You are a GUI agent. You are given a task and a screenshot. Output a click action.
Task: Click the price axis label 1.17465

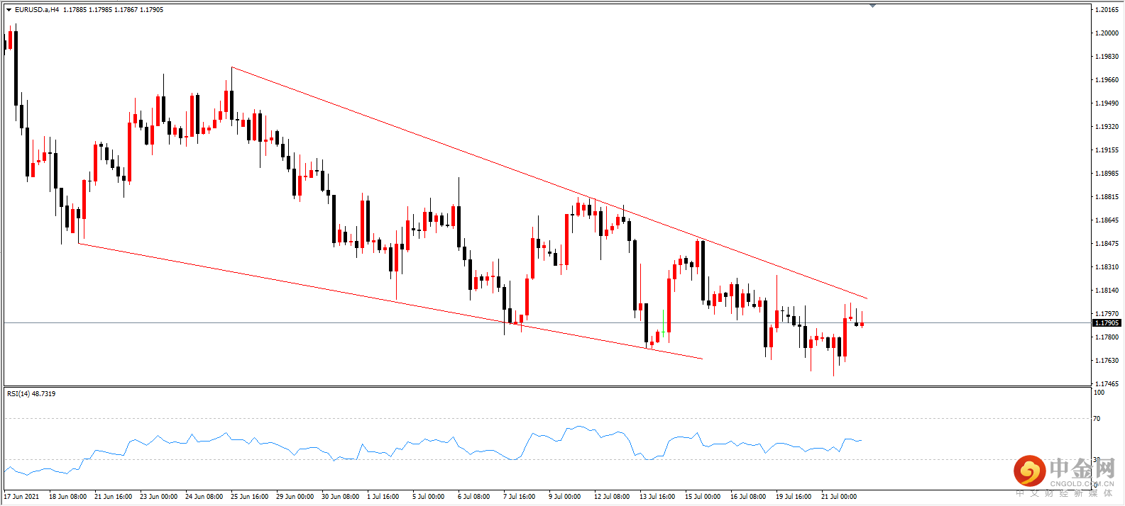[x=1107, y=384]
